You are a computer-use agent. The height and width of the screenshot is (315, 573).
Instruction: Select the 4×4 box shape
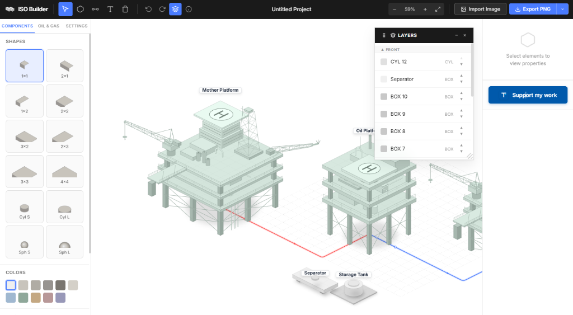65,171
